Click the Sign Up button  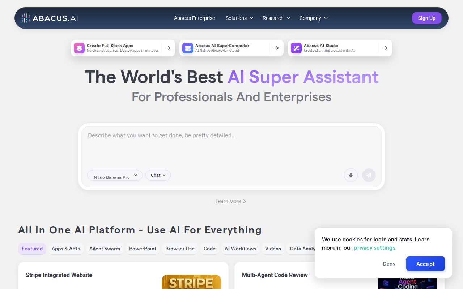427,18
